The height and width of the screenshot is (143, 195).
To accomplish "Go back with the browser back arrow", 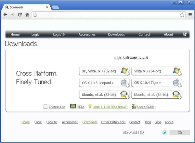I will pyautogui.click(x=5, y=15).
